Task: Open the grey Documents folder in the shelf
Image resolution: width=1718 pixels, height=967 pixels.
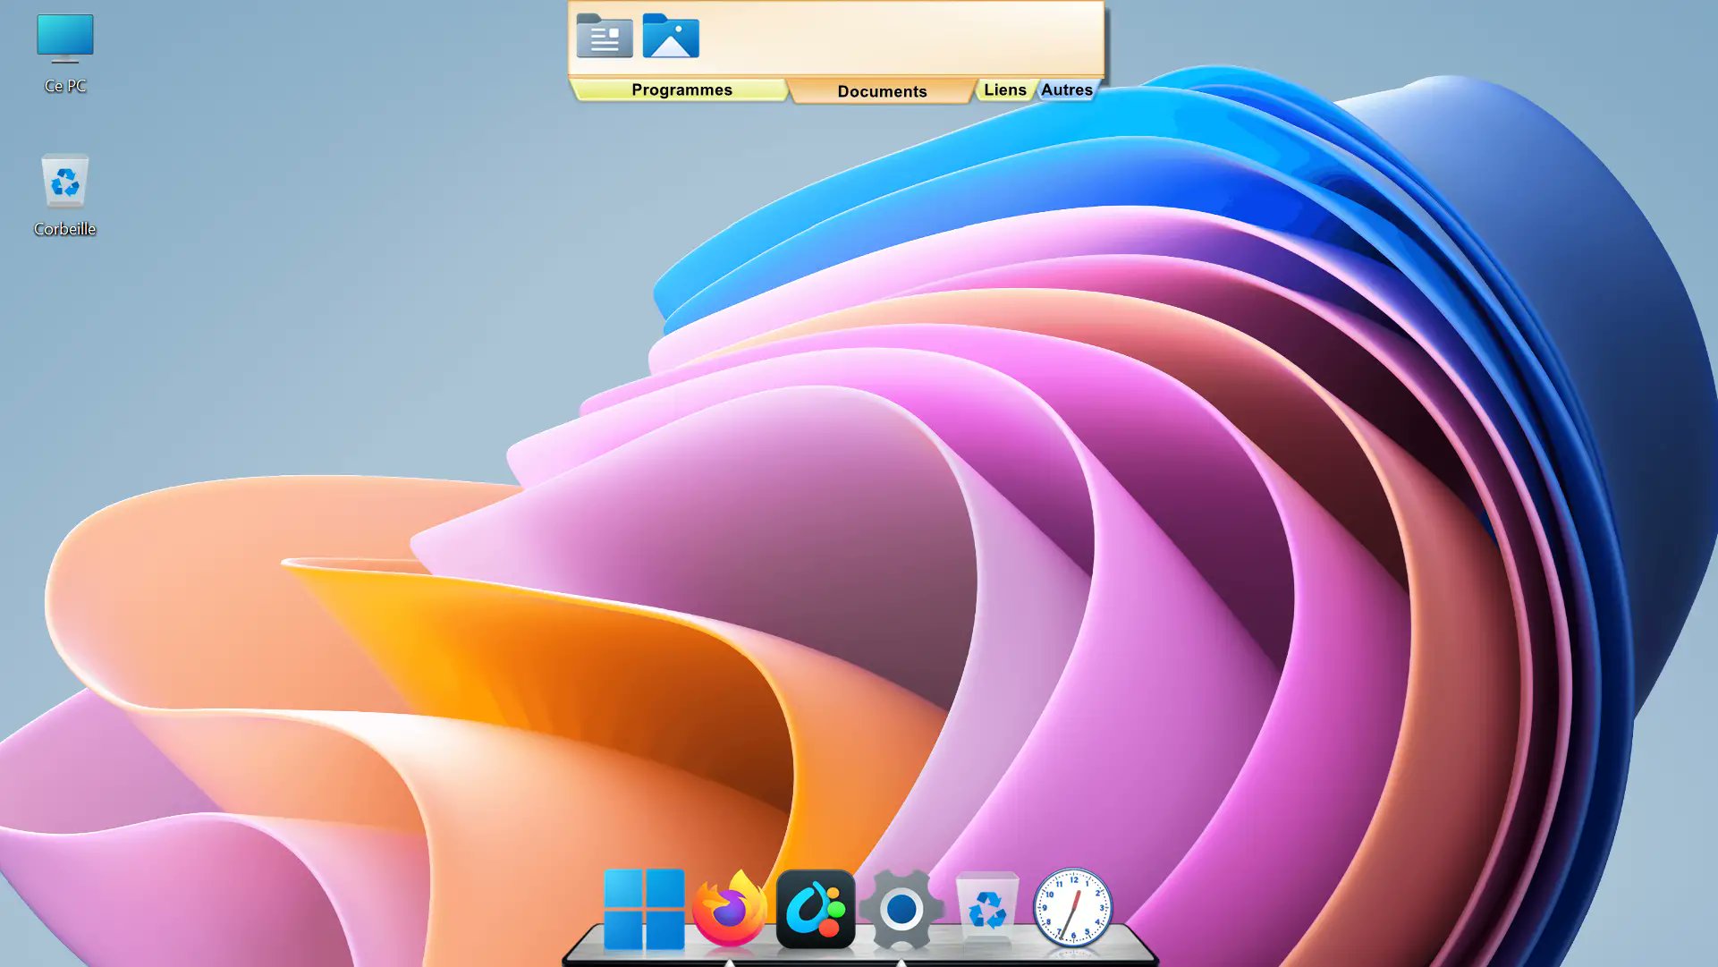Action: [605, 37]
